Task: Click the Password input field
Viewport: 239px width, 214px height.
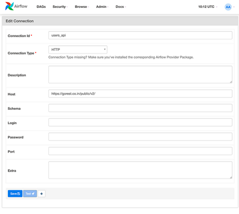Action: (140, 137)
